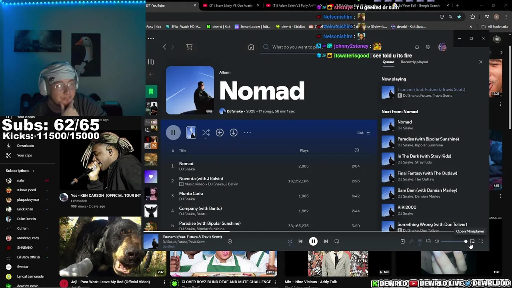Open DJ Snake artist link under album title

234,111
